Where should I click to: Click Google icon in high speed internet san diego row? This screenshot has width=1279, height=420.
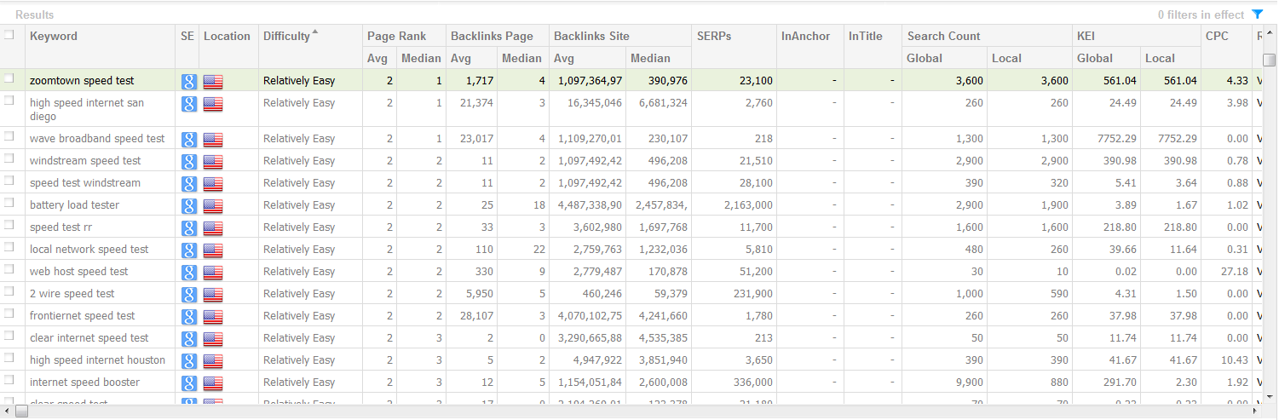pos(189,104)
